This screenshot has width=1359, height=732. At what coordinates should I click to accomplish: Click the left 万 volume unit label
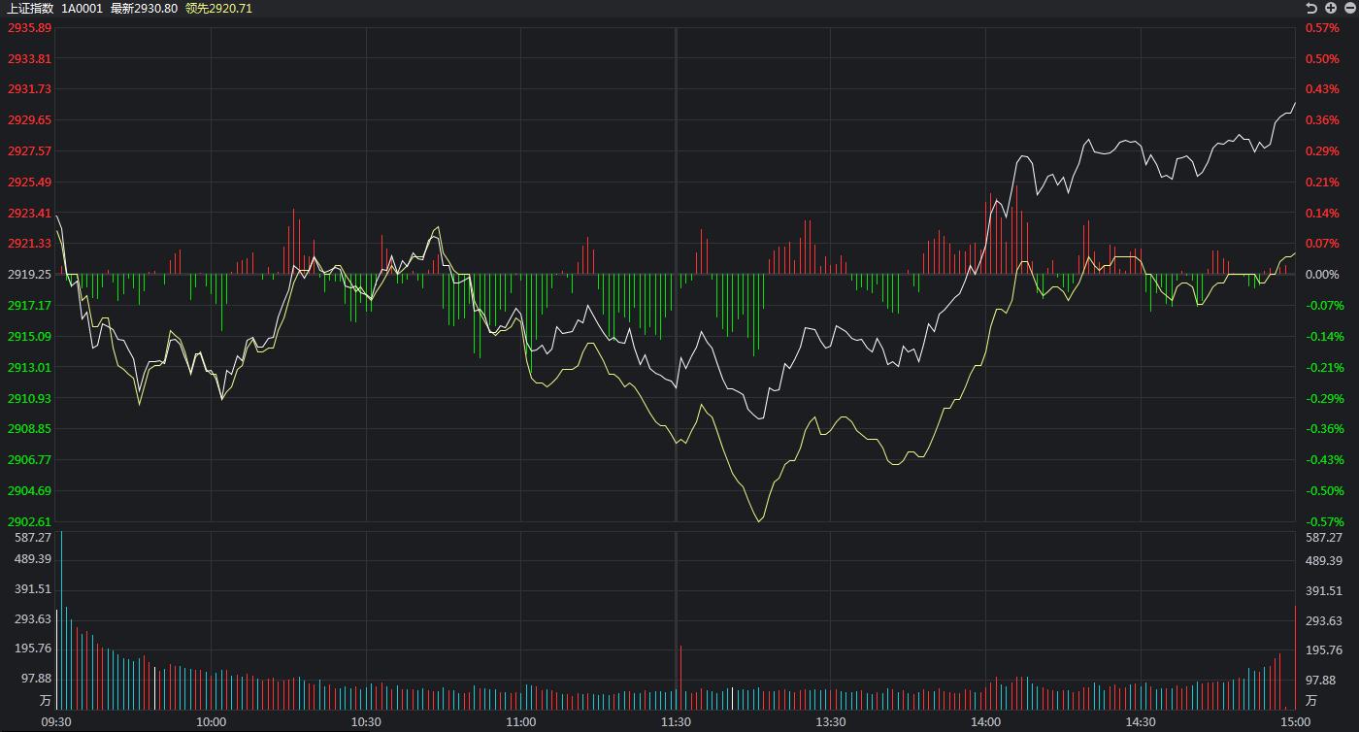46,700
